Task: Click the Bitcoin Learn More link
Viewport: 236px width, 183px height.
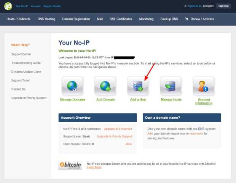Action: click(x=94, y=167)
